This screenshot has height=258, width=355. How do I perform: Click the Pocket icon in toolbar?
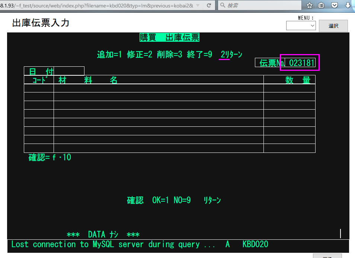click(334, 5)
